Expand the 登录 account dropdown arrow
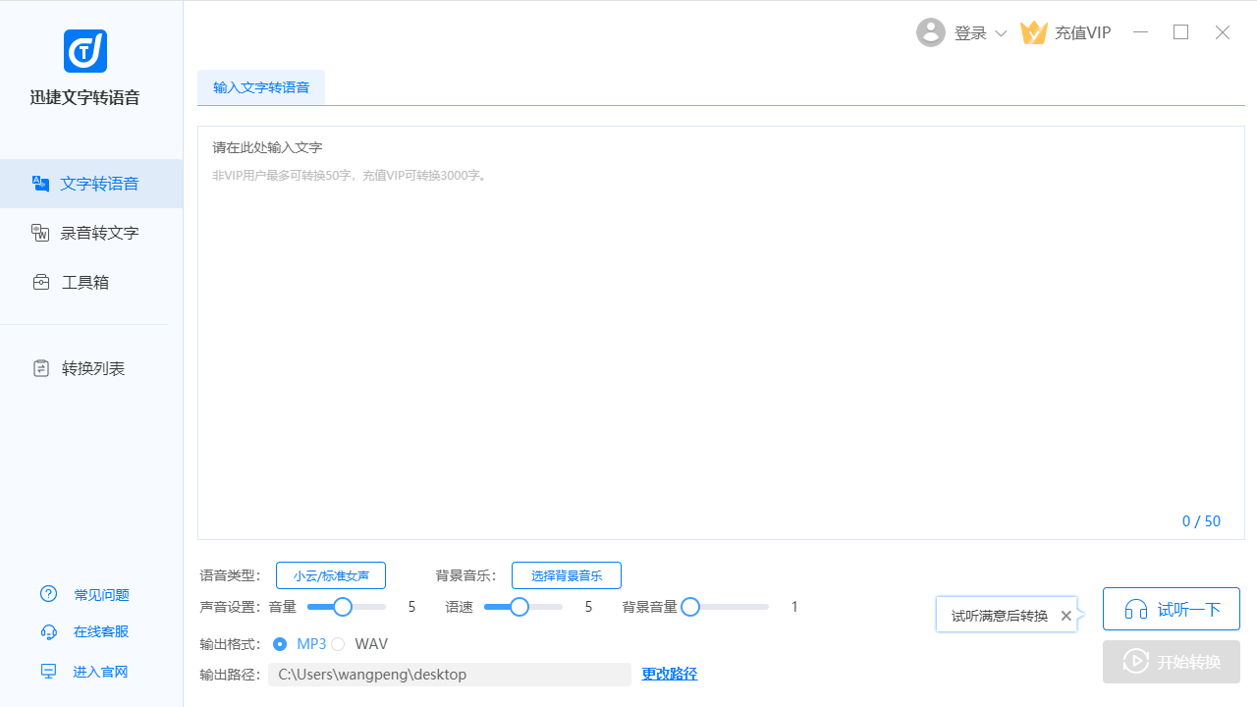1257x707 pixels. click(1001, 33)
